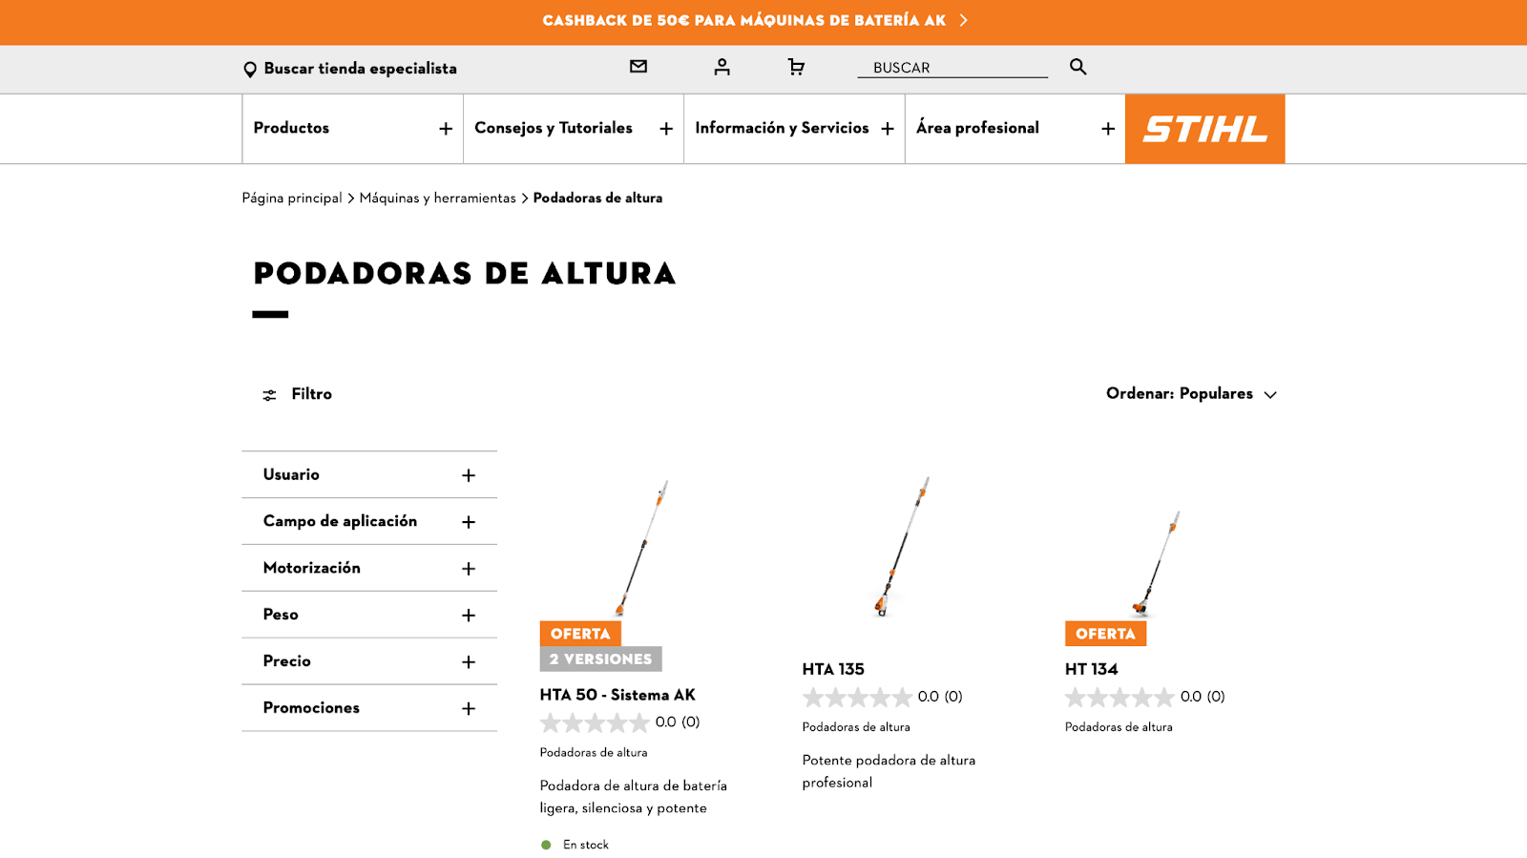Expand Consejos y Tutoriales menu
1527x858 pixels.
574,129
